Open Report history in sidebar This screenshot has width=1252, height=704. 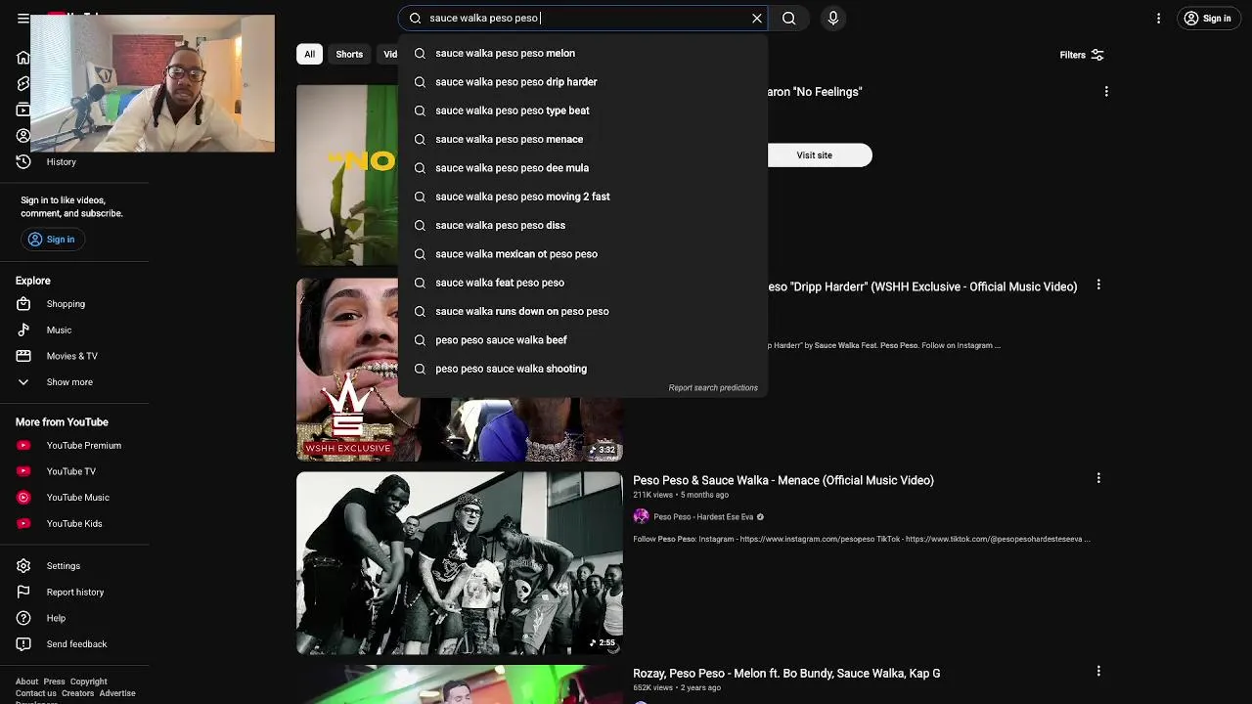[74, 593]
